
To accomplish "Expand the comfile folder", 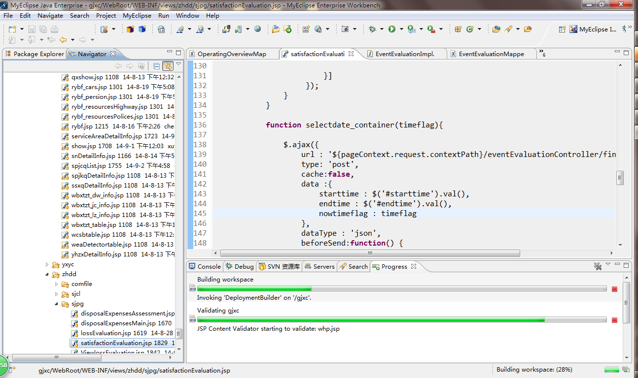I will pos(56,284).
